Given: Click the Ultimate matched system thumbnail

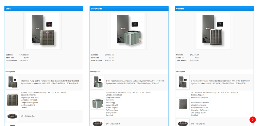Looking at the screenshot, I should [183, 82].
